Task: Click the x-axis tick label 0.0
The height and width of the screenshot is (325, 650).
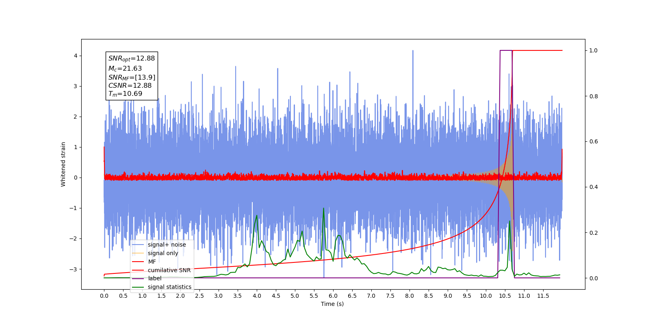Action: 104,296
